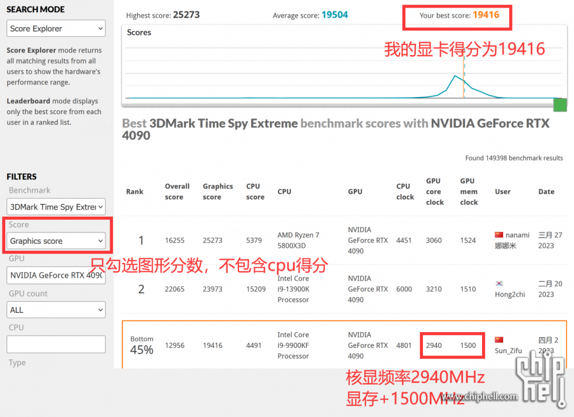Click graphics score 25273 in rank 1 row
574x417 pixels.
pos(213,240)
